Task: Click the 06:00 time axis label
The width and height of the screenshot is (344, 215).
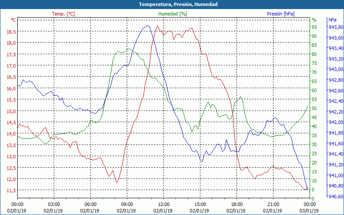Action: [90, 205]
